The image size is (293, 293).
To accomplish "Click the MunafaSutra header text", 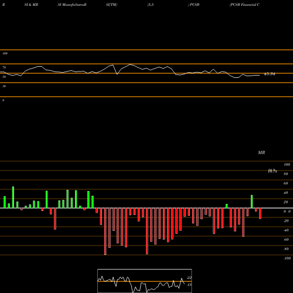I will (72, 5).
